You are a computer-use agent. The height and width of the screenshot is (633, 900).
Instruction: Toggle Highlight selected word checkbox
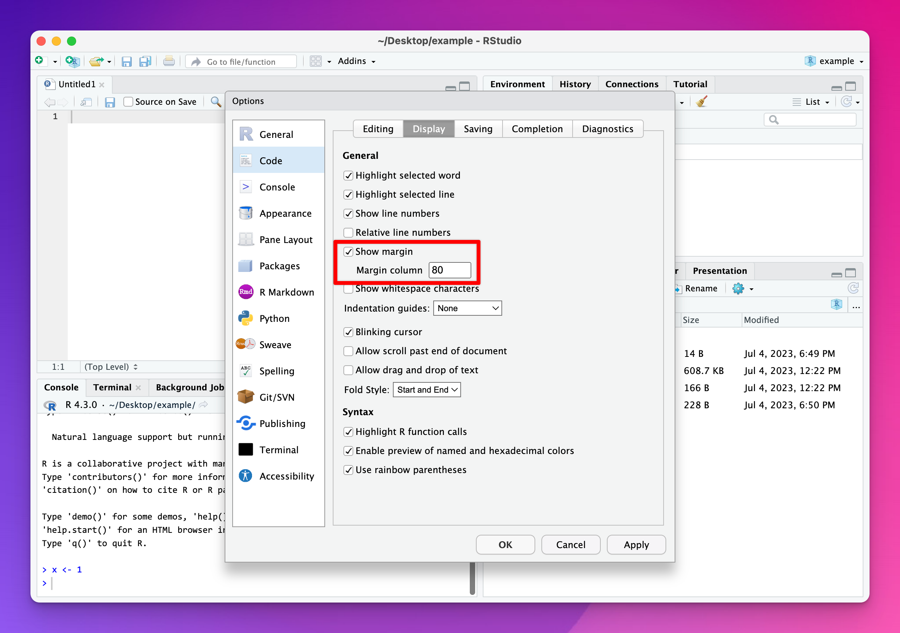348,175
